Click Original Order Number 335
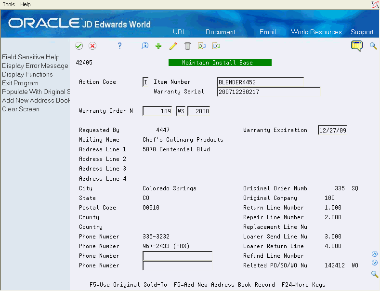The width and height of the screenshot is (380, 291). pos(340,188)
